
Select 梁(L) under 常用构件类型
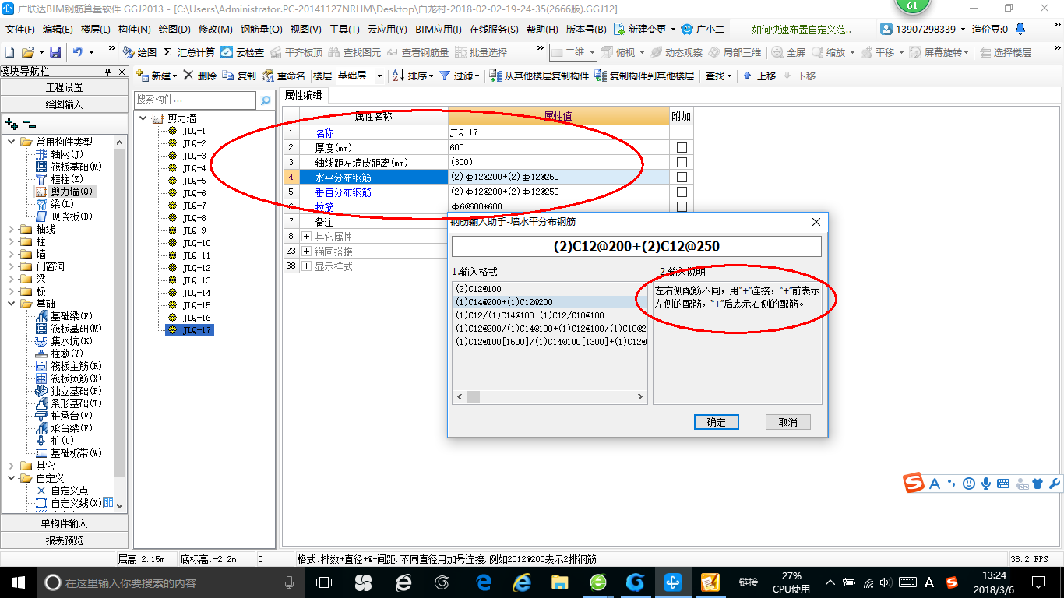[x=55, y=204]
